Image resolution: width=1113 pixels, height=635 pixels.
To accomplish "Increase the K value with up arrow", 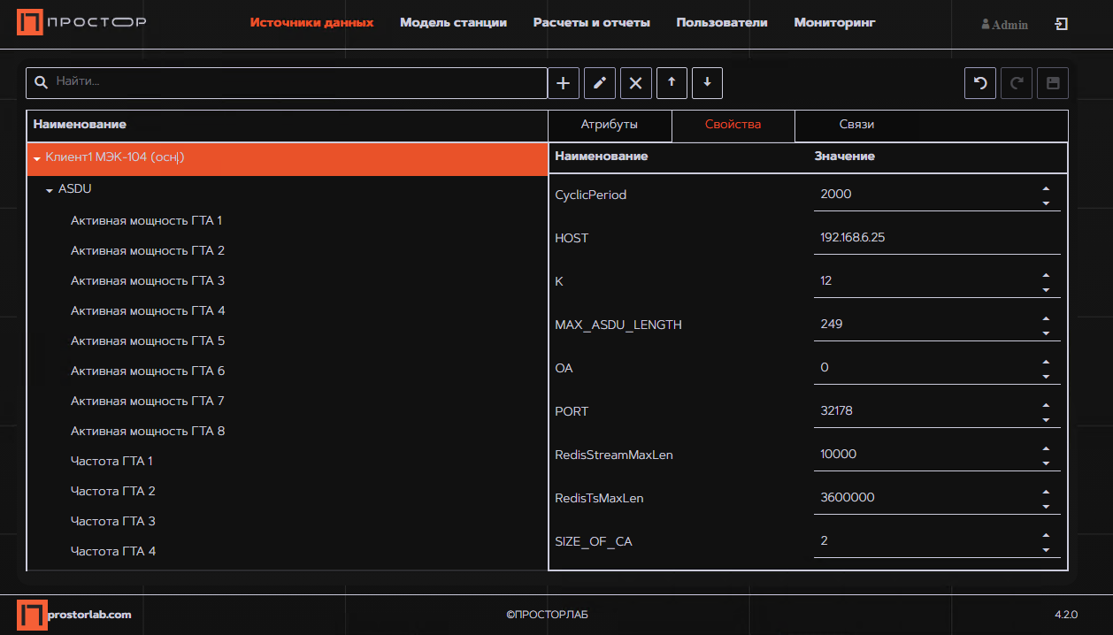I will click(1046, 275).
